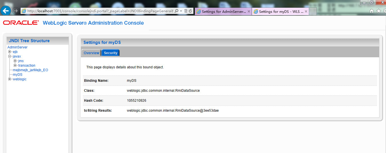Minimize the browser window
Image resolution: width=386 pixels, height=153 pixels.
(x=364, y=2)
